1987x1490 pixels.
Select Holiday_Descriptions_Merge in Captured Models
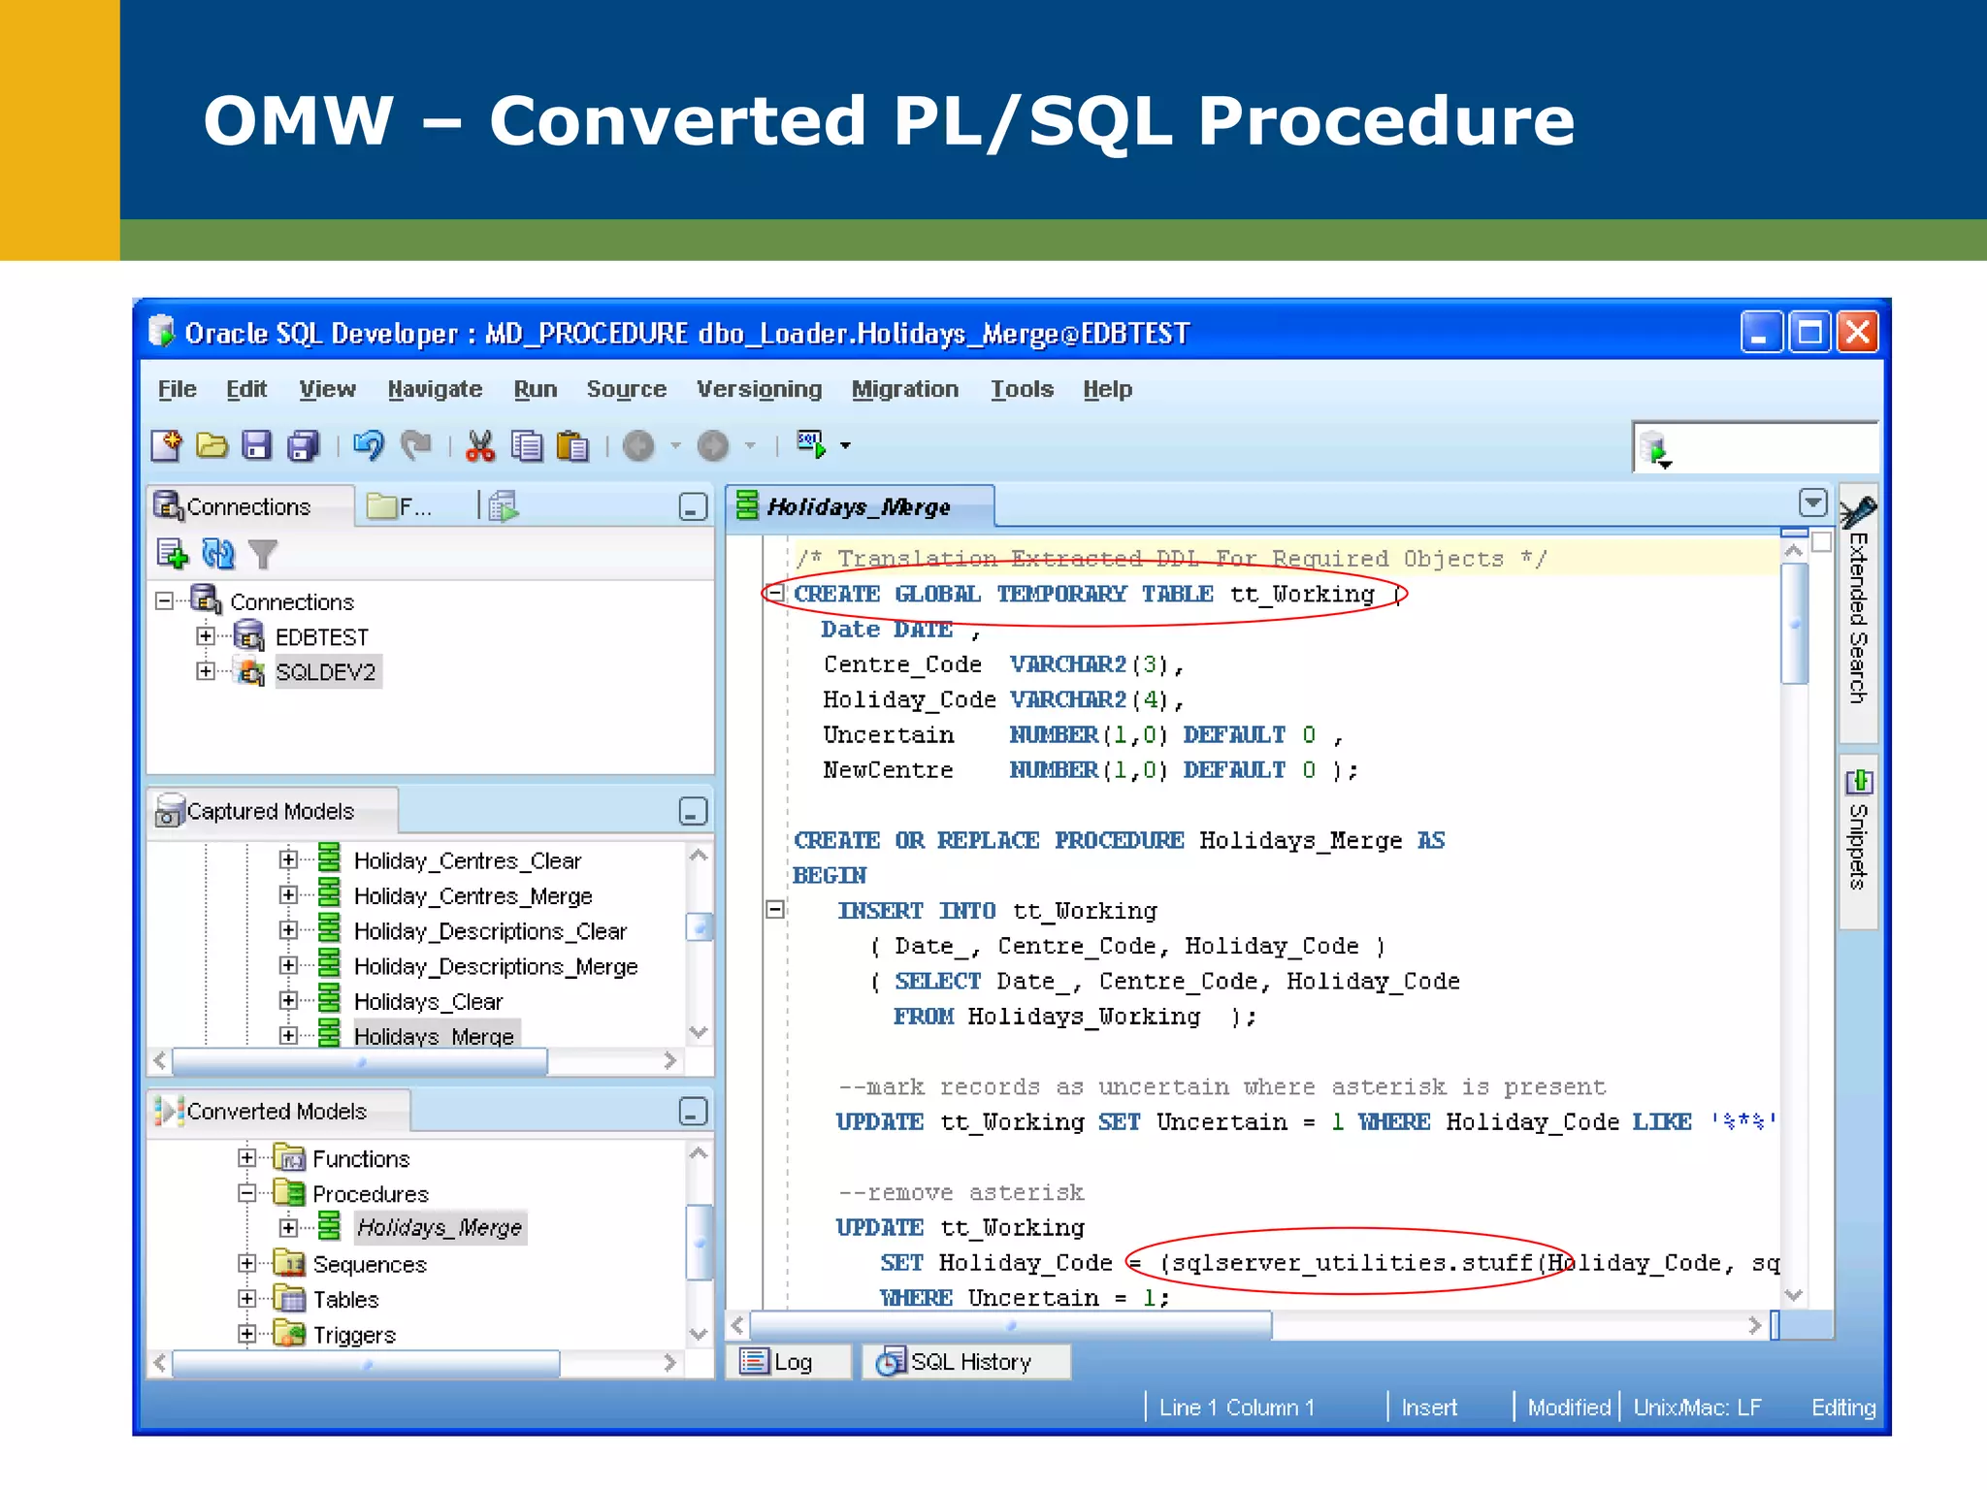(x=495, y=967)
